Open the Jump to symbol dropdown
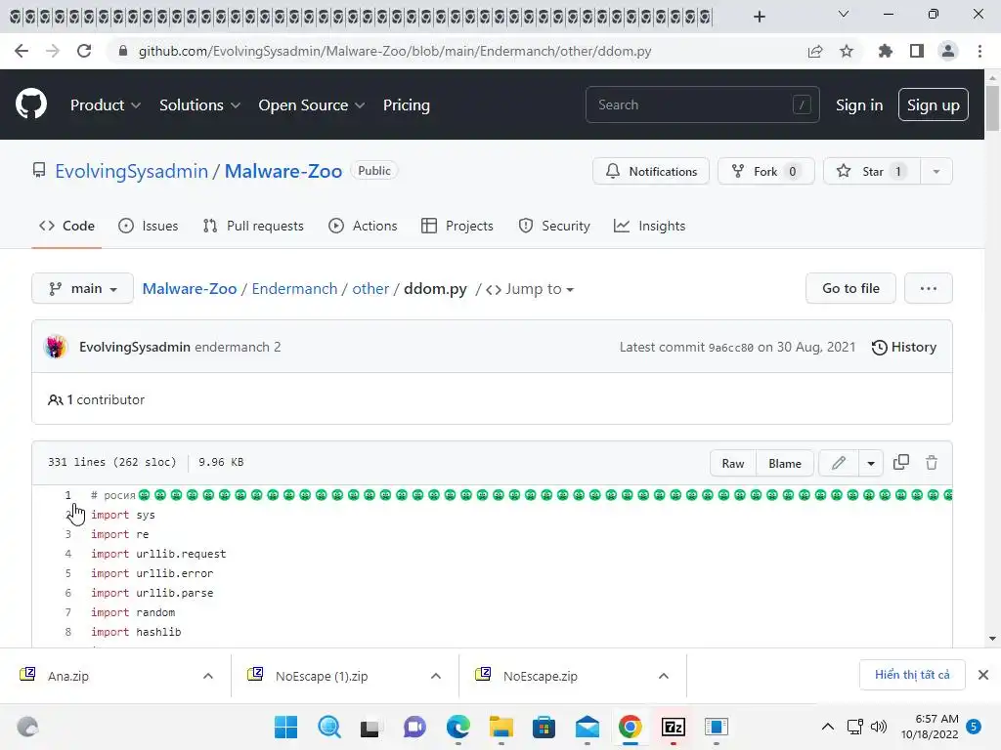1001x750 pixels. 530,289
